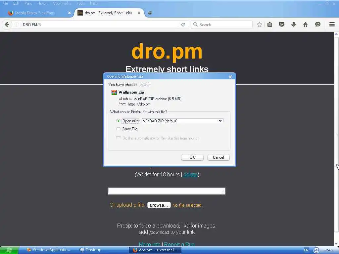Screen dimensions: 339x254
Task: Open a new tab with plus icon
Action: click(x=150, y=13)
